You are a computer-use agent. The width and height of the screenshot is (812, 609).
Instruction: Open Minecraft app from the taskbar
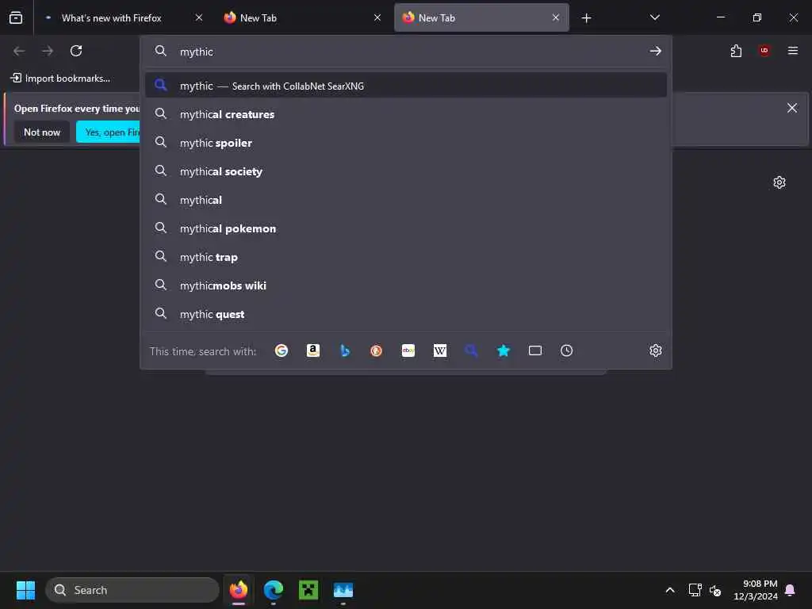[308, 590]
